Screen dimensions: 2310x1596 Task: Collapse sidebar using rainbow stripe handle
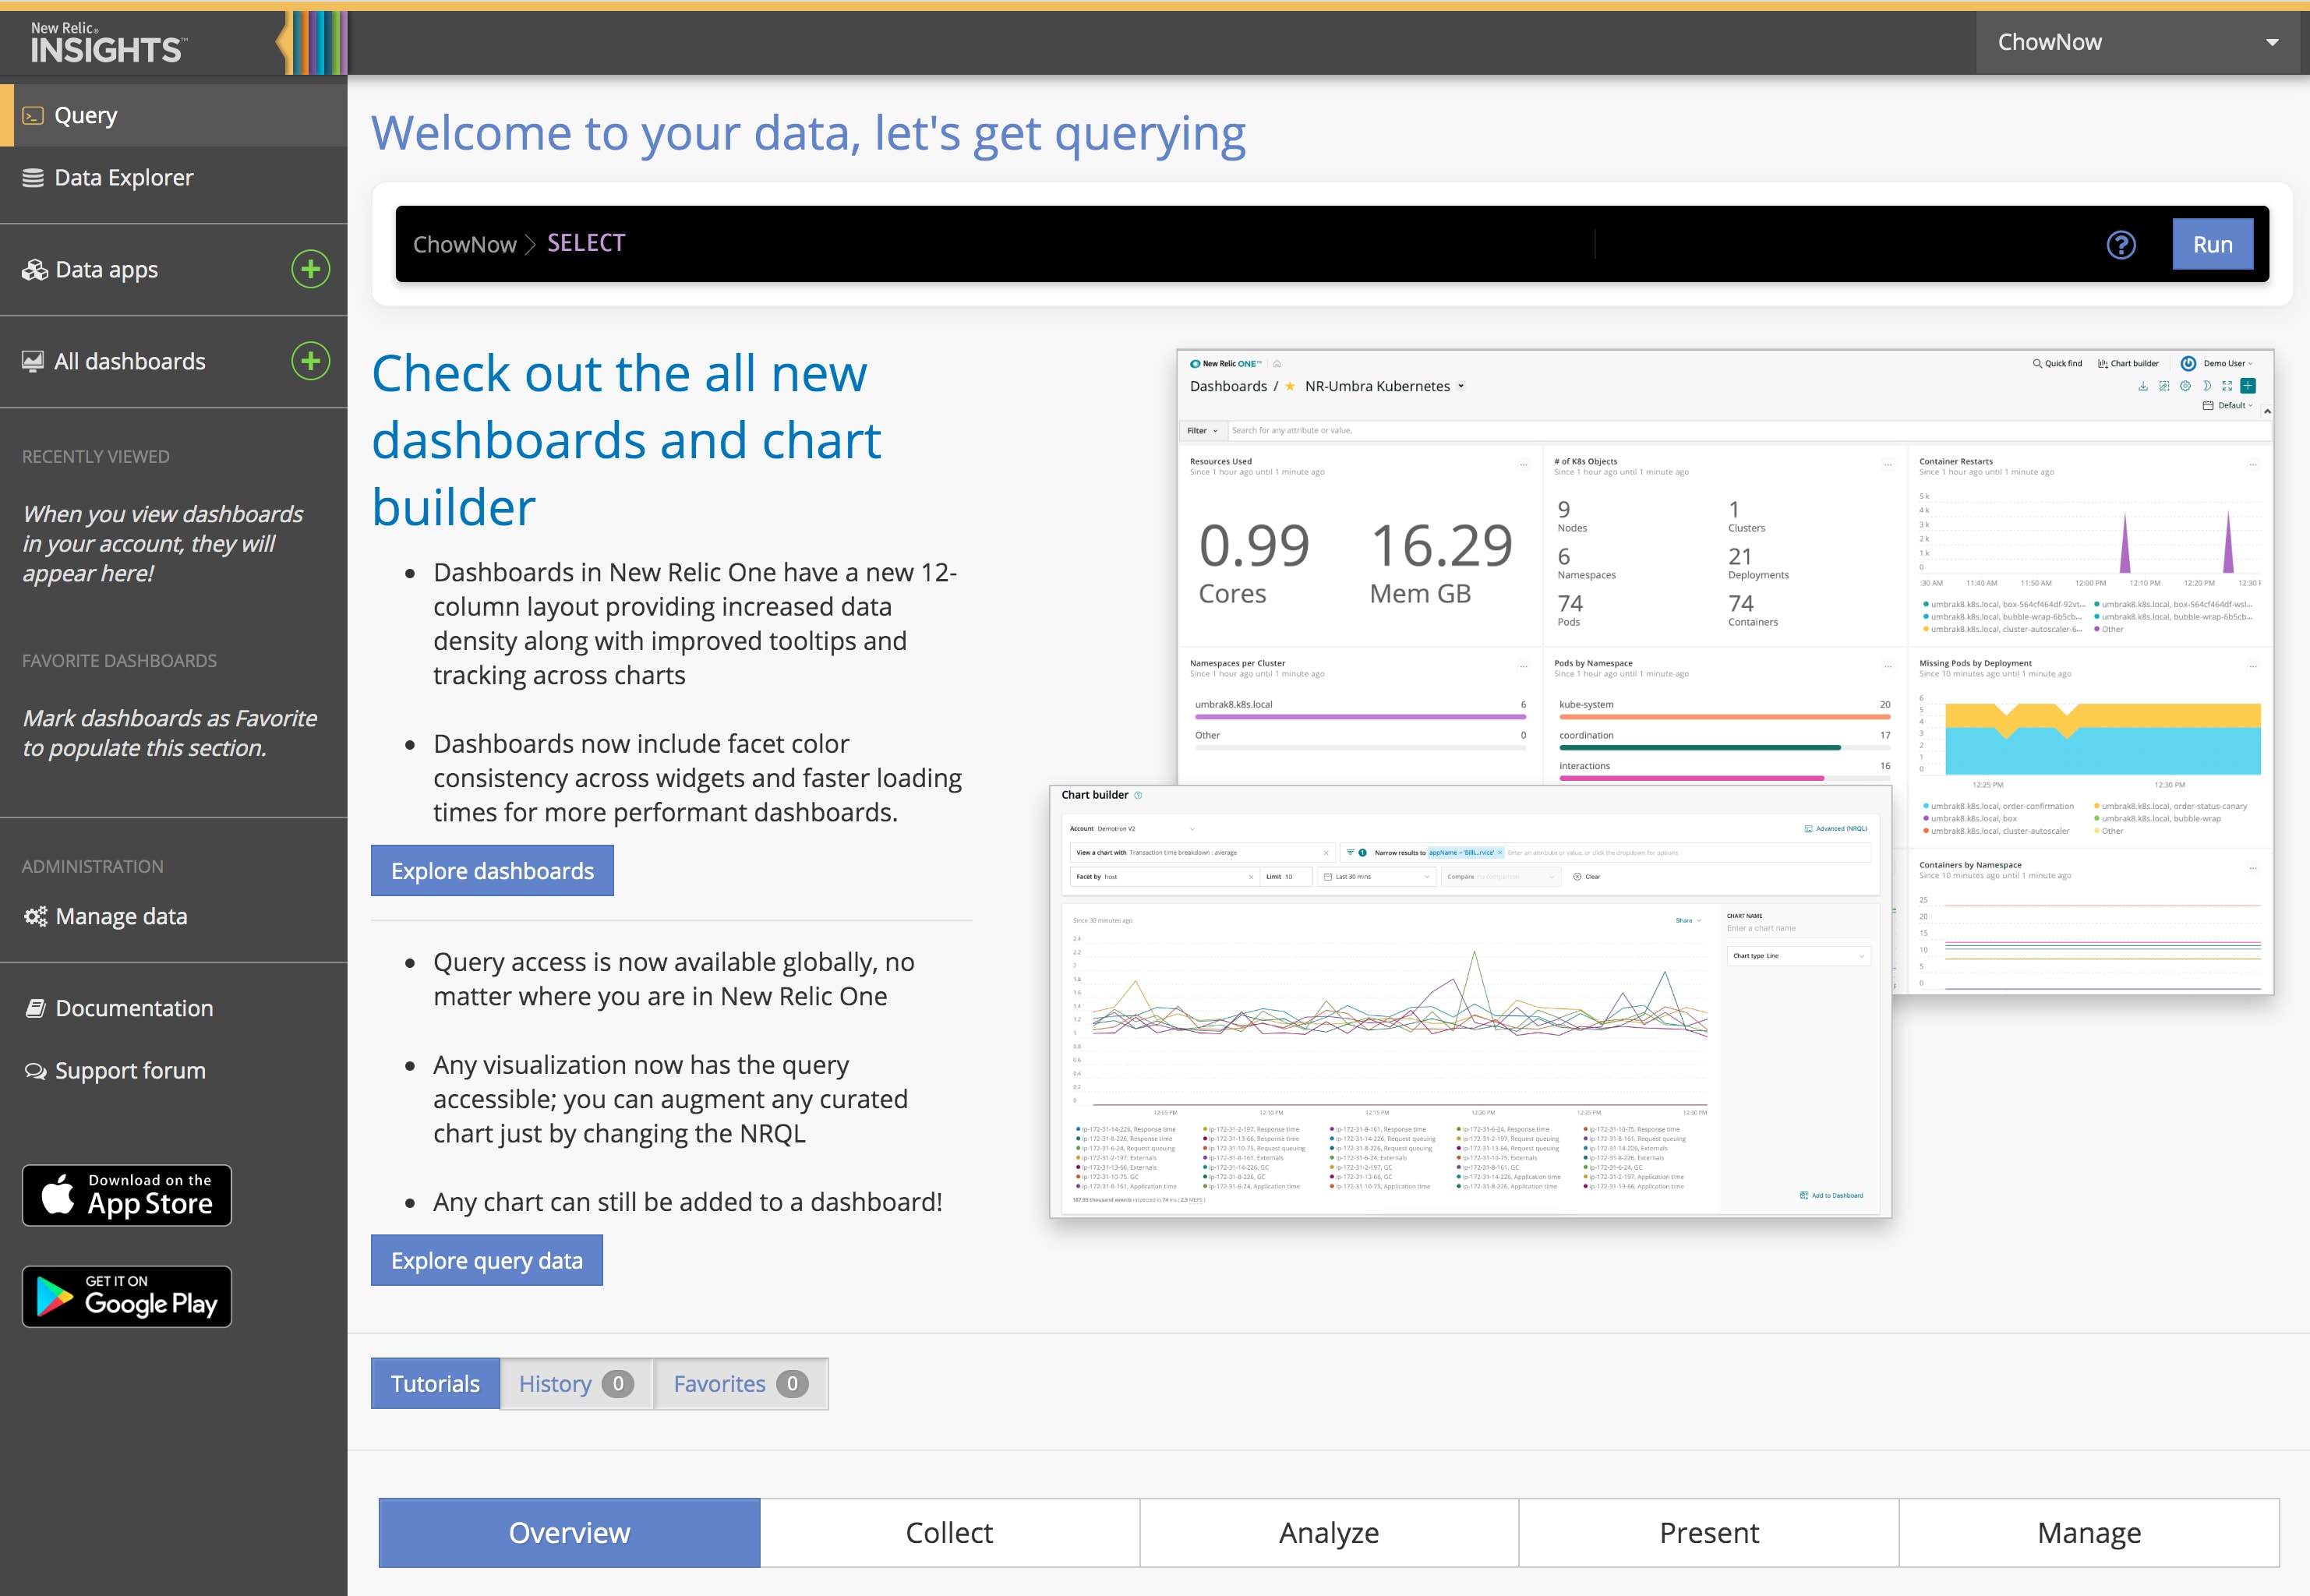click(x=311, y=43)
